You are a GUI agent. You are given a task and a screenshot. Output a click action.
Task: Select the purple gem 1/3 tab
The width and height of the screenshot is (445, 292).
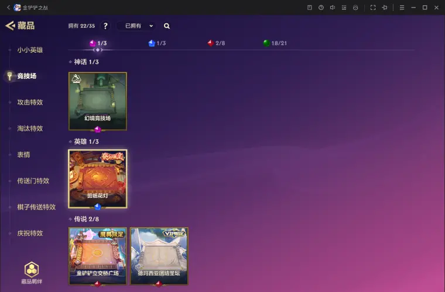coord(98,43)
